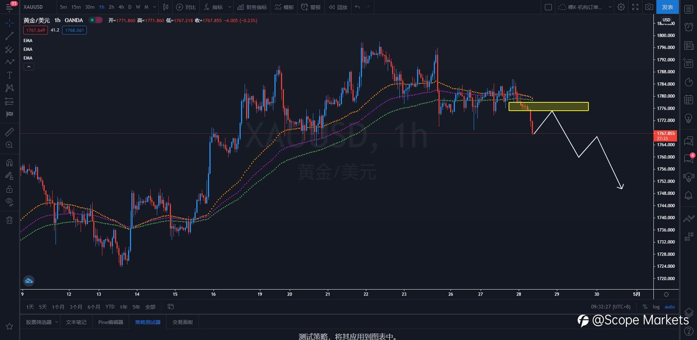Open the 交易面板 trading panel tab
The width and height of the screenshot is (697, 340).
(x=183, y=322)
